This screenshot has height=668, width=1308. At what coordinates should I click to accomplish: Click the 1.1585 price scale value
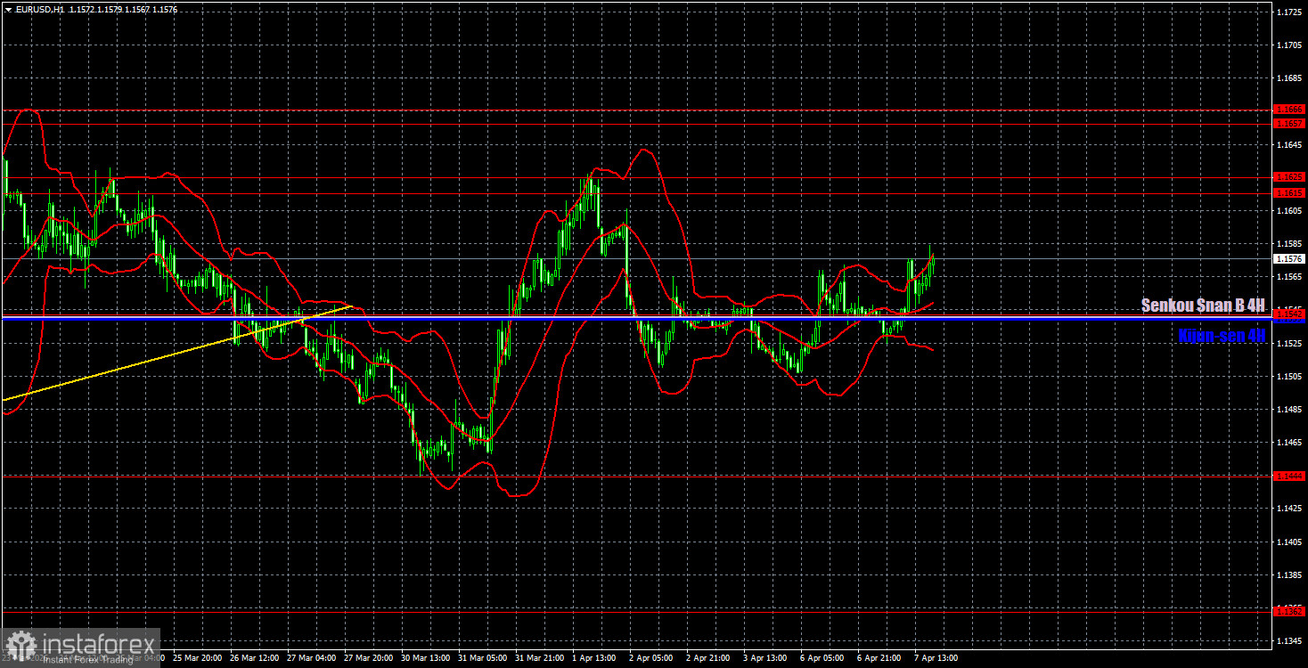point(1289,243)
